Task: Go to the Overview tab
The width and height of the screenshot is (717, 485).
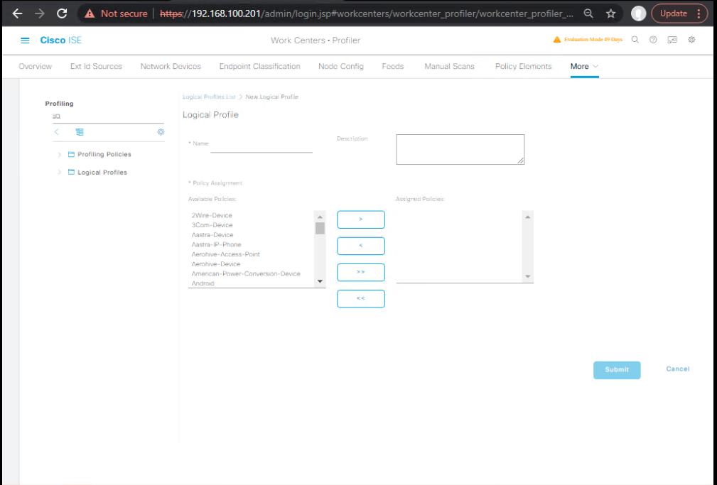Action: 36,66
